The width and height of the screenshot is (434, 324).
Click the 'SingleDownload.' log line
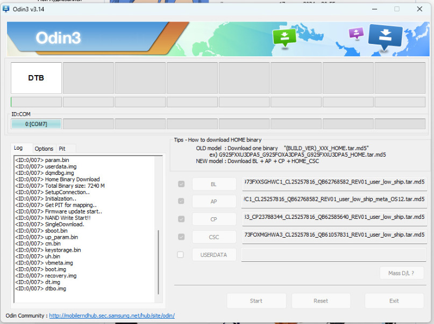[49, 224]
